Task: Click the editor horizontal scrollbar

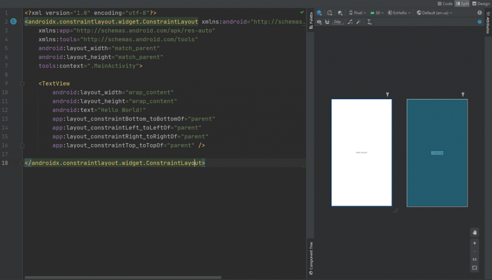Action: click(123, 278)
